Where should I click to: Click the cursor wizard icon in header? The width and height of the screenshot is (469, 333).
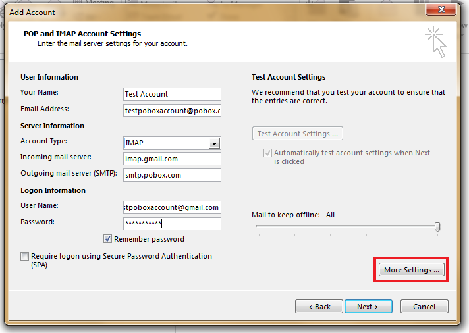point(436,42)
